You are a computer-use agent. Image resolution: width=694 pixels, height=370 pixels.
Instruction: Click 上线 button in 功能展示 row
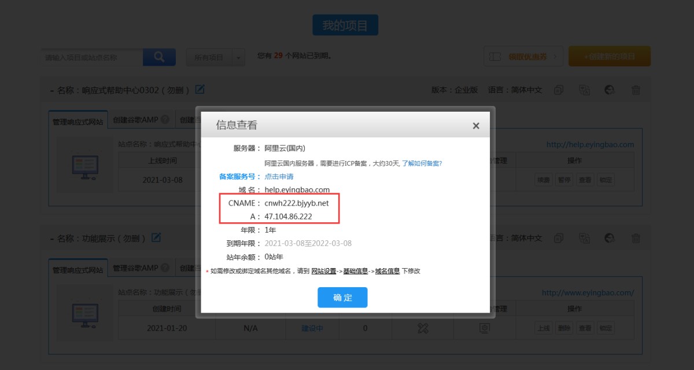[543, 328]
